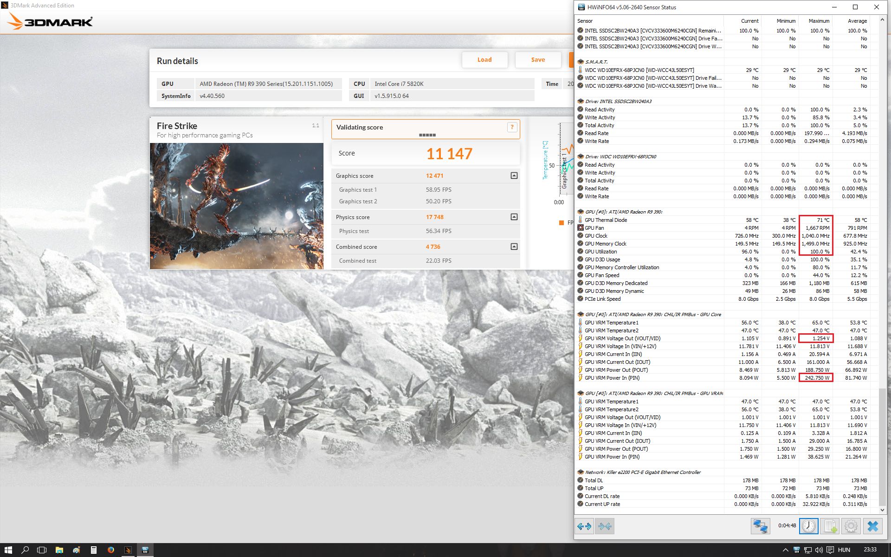Click HWiNFO expand columns arrows icon

pyautogui.click(x=584, y=526)
